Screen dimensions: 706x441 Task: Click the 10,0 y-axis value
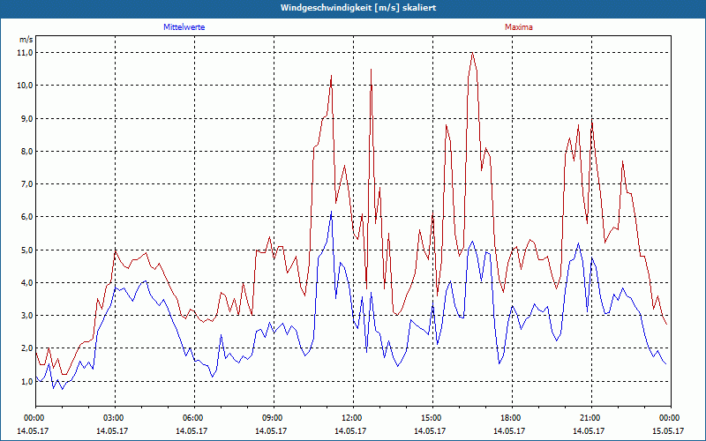click(x=26, y=86)
